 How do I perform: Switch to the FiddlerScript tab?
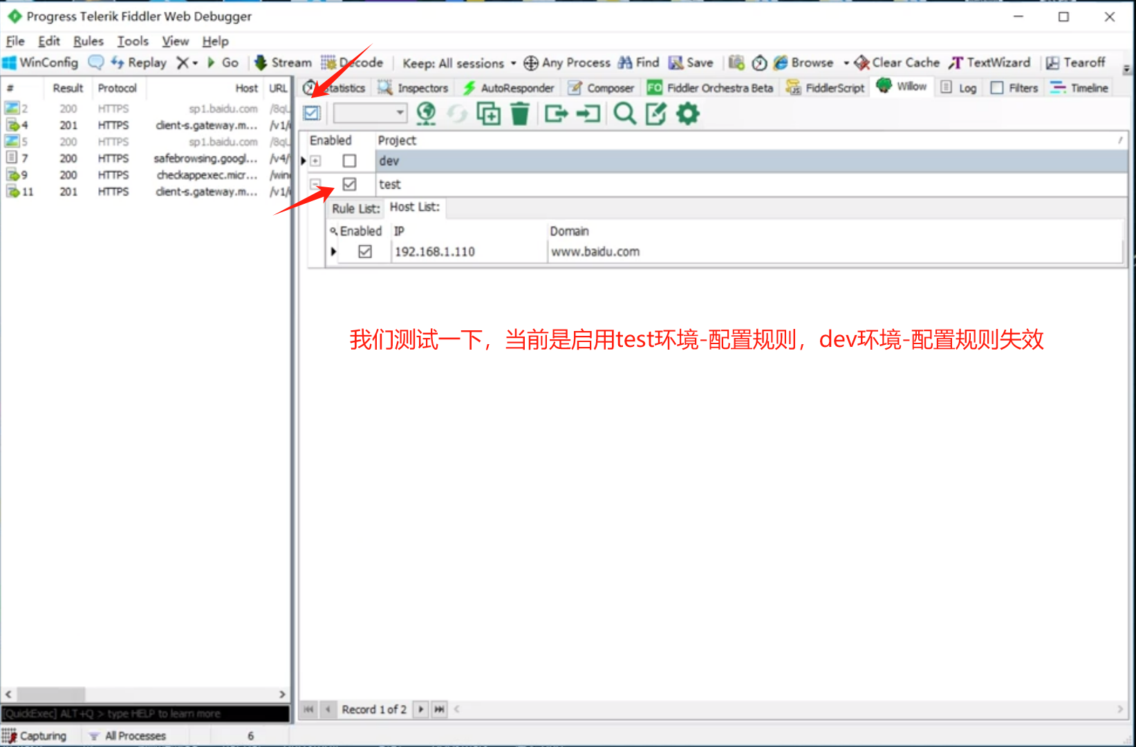[x=826, y=88]
